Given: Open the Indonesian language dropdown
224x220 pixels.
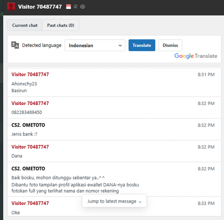Looking at the screenshot, I should pos(95,45).
